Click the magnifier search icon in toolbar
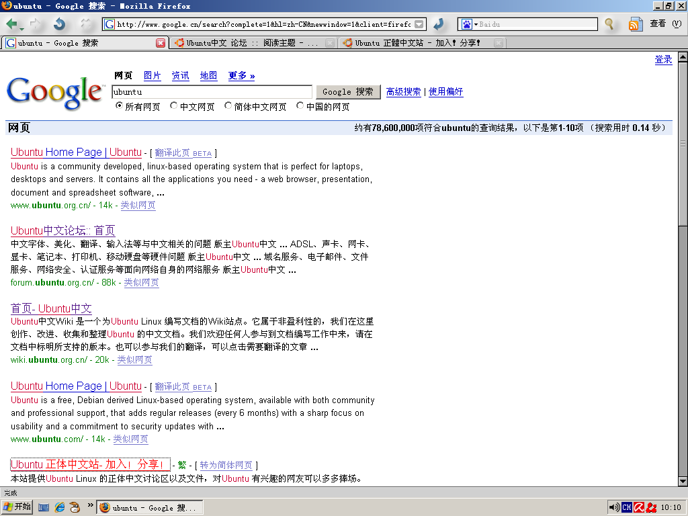Viewport: 688px width, 516px height. tap(609, 24)
